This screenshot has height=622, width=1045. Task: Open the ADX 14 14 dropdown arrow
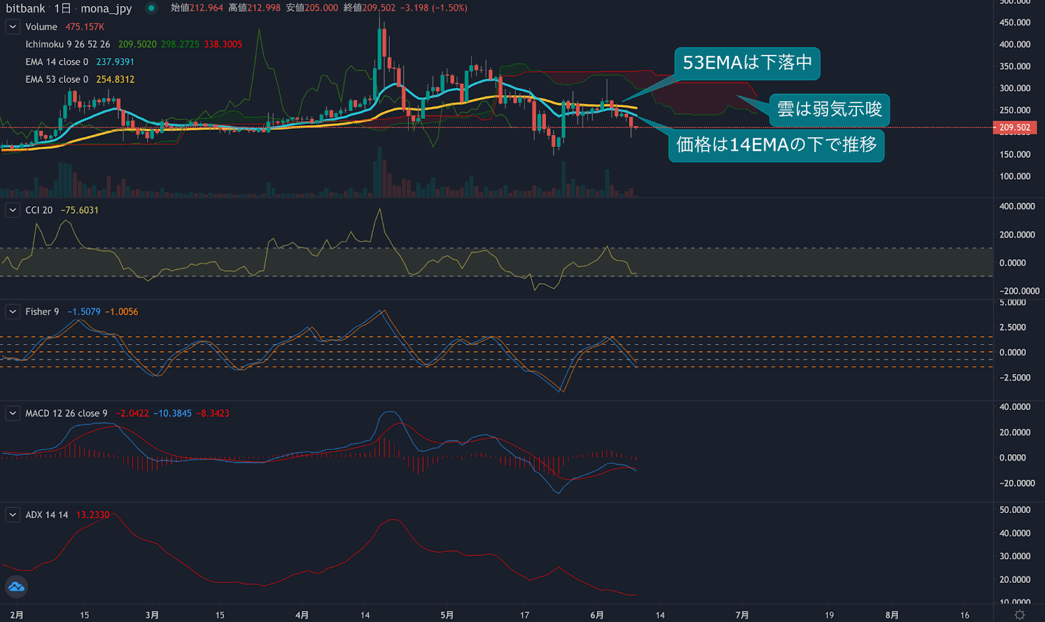coord(12,514)
